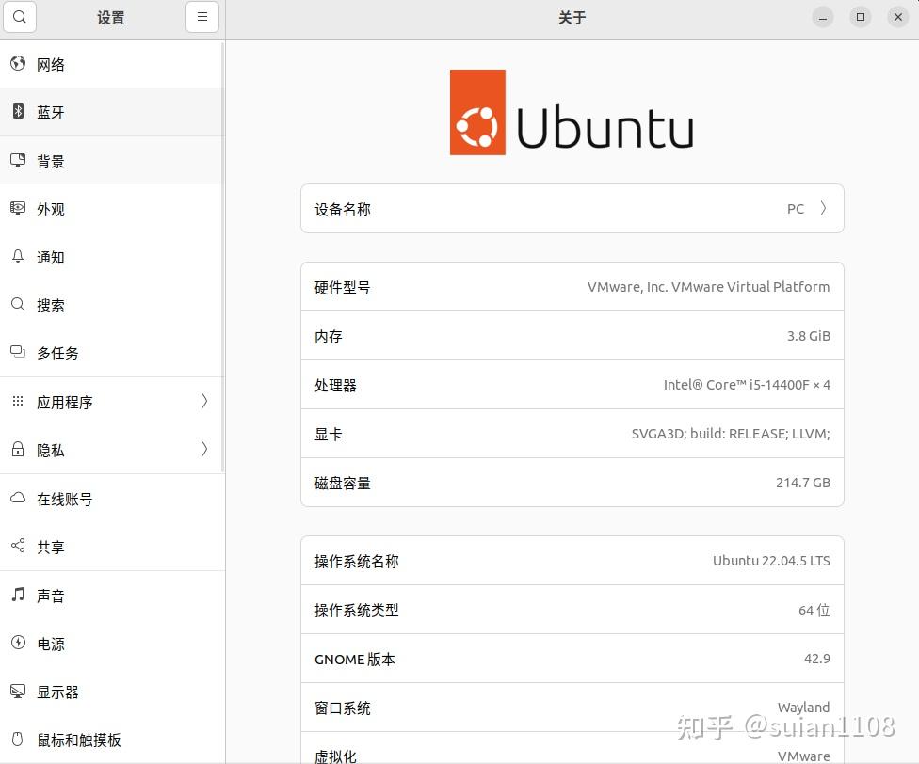
Task: Click GNOME version value 42.9
Action: [817, 659]
